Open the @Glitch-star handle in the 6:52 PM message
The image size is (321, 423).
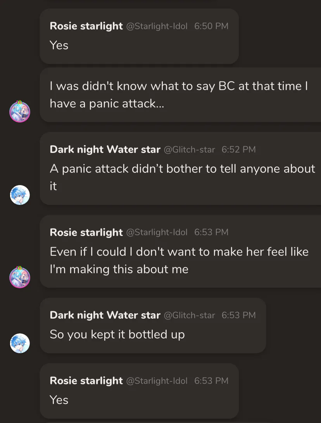190,150
